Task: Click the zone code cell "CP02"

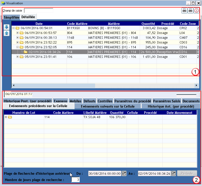Action: [x=188, y=28]
